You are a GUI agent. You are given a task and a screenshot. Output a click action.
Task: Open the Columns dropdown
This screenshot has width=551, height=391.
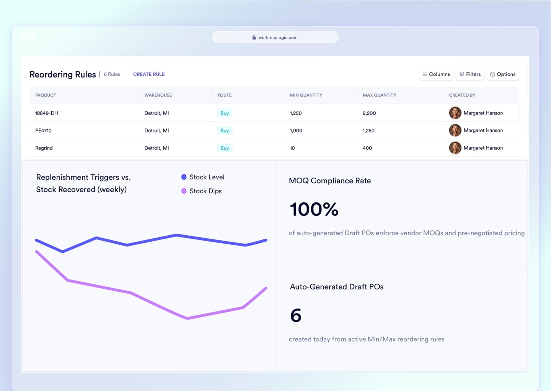tap(436, 74)
